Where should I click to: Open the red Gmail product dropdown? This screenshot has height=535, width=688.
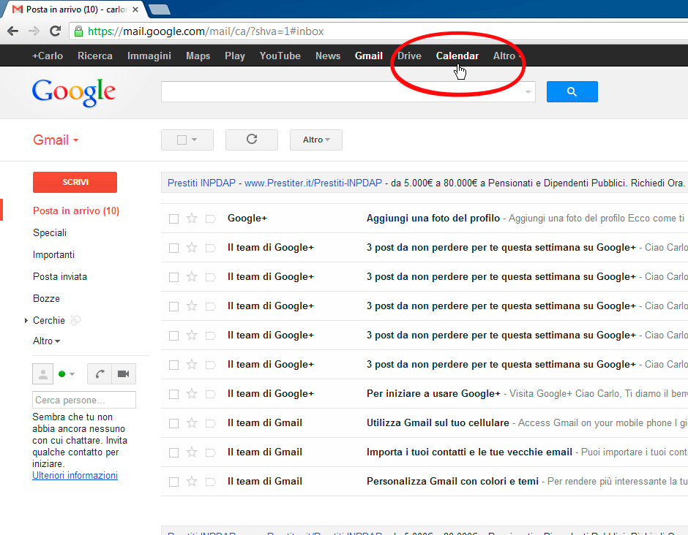(x=56, y=140)
